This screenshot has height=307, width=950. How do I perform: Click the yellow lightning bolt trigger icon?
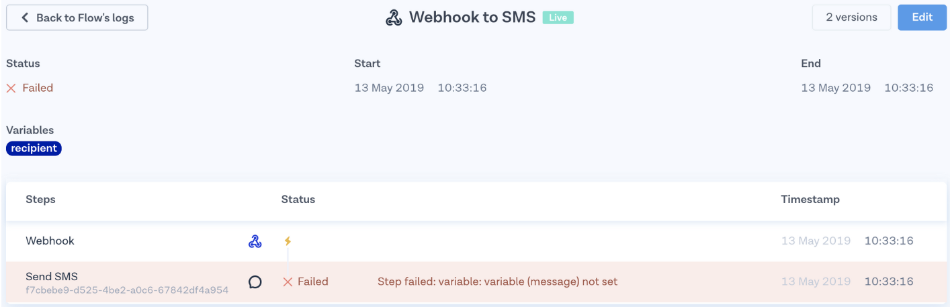(288, 241)
